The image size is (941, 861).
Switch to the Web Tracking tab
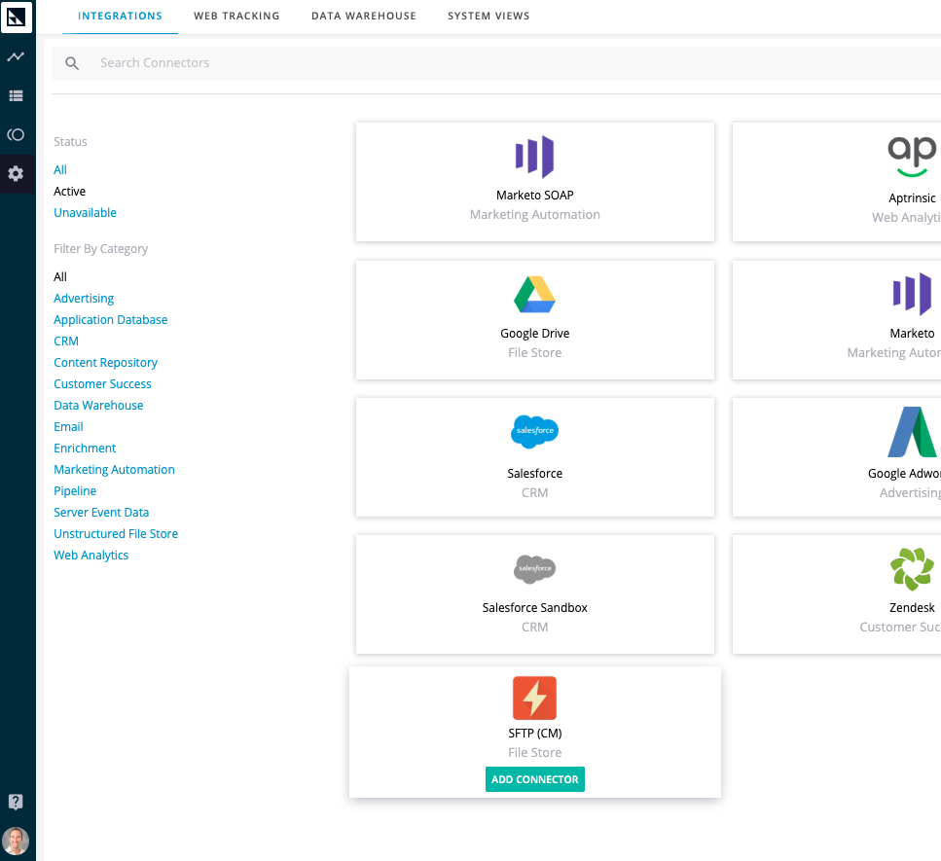[236, 17]
